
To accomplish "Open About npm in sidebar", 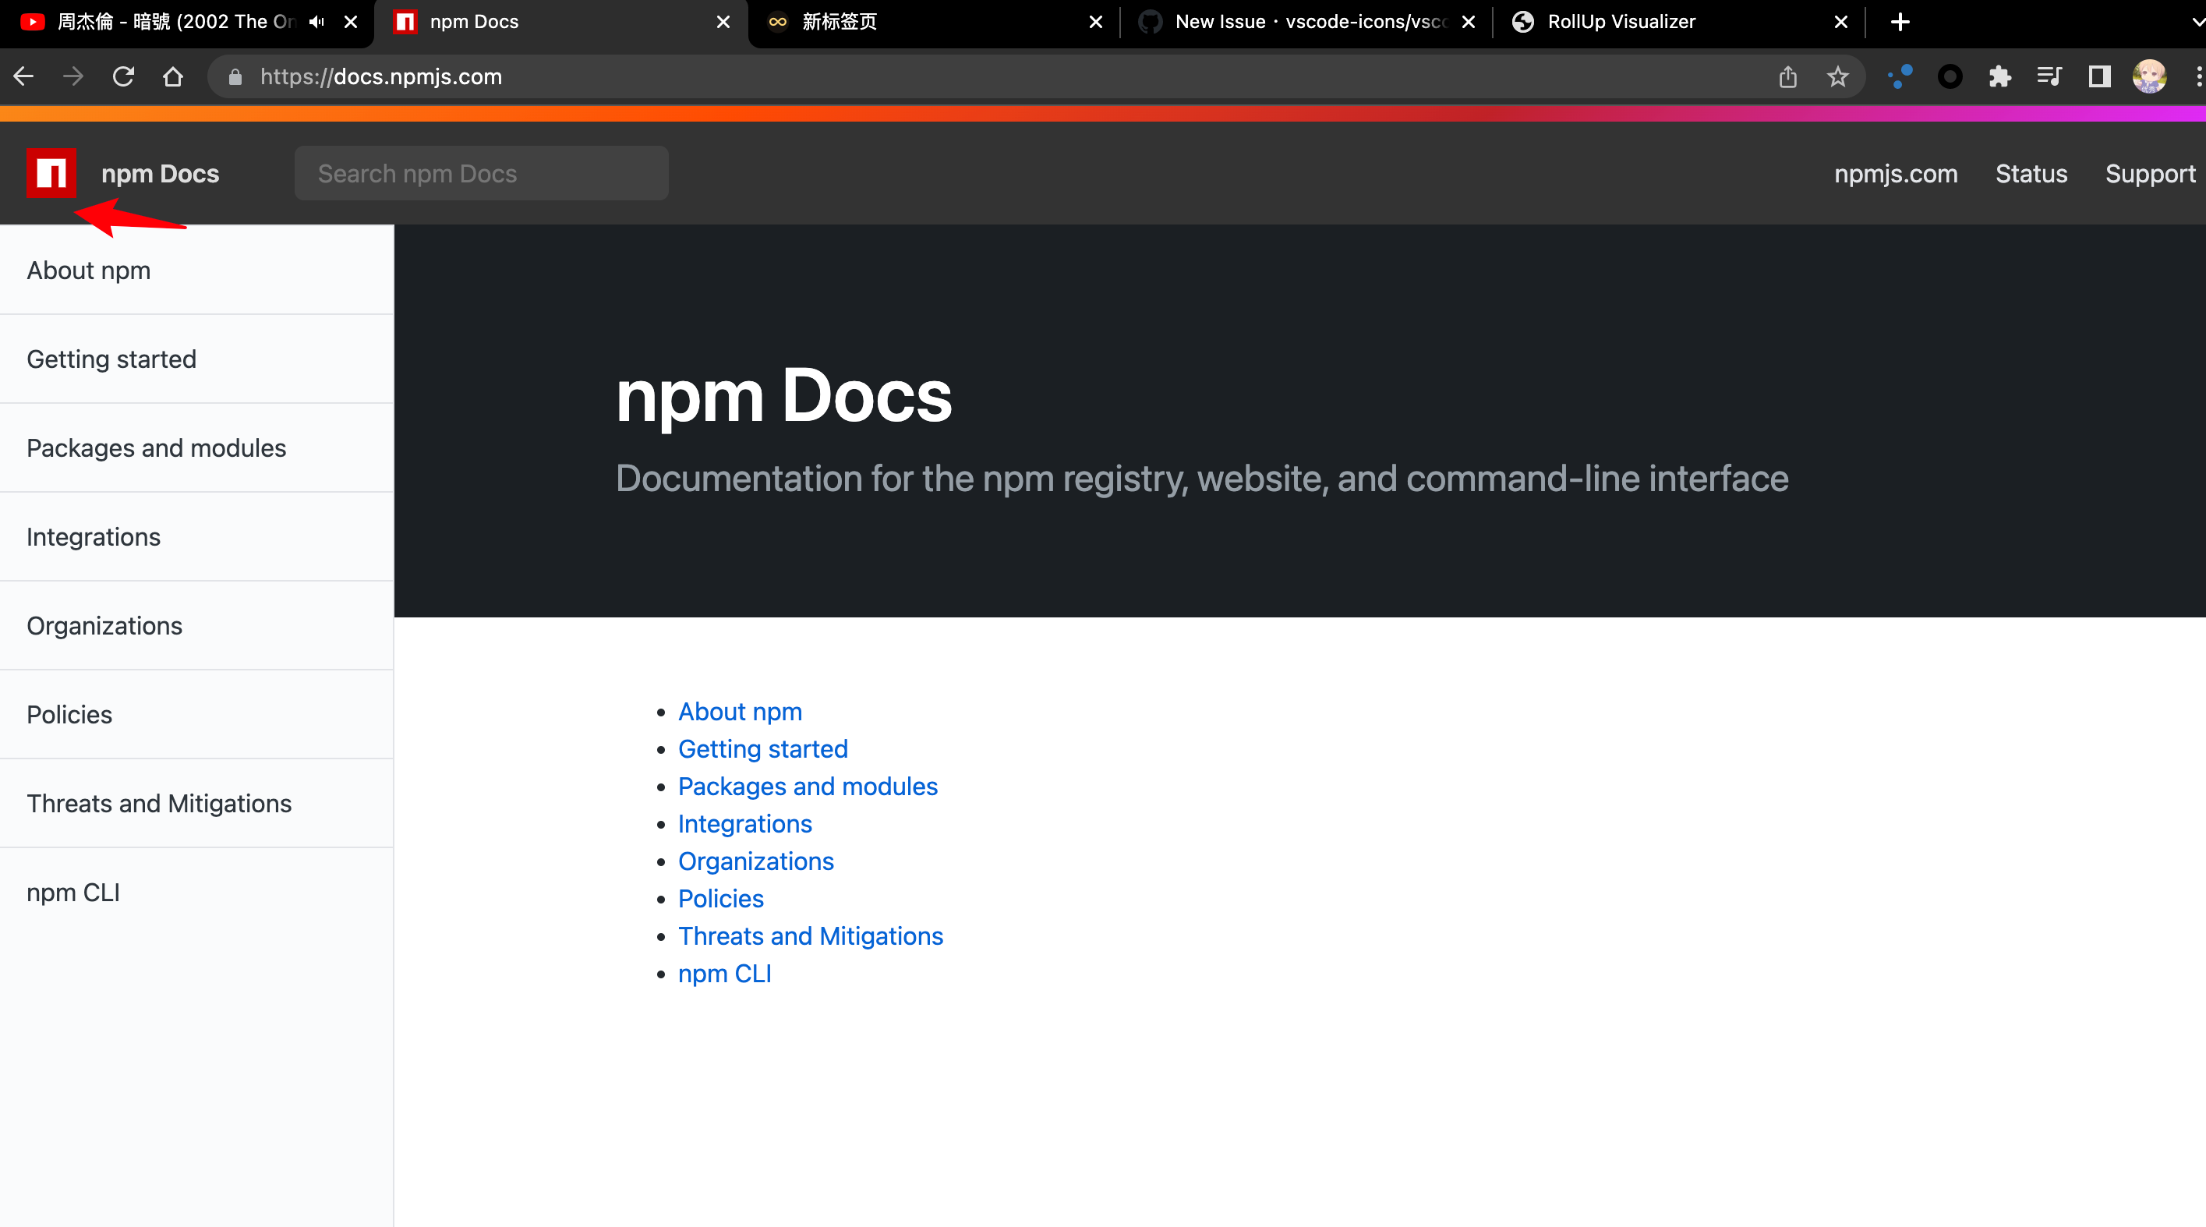I will pyautogui.click(x=197, y=270).
